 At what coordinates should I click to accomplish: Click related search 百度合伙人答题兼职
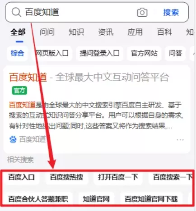(38, 199)
